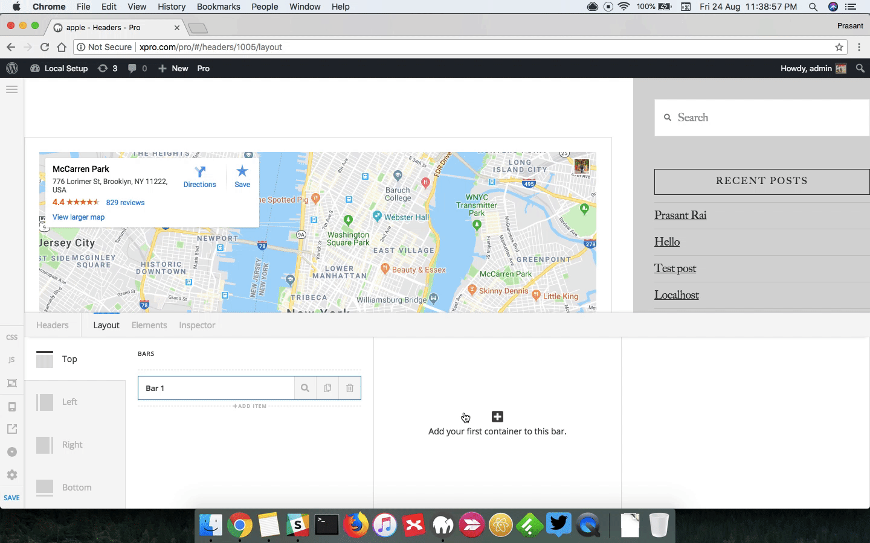This screenshot has height=543, width=870.
Task: Click the WordPress logo in admin bar
Action: [12, 68]
